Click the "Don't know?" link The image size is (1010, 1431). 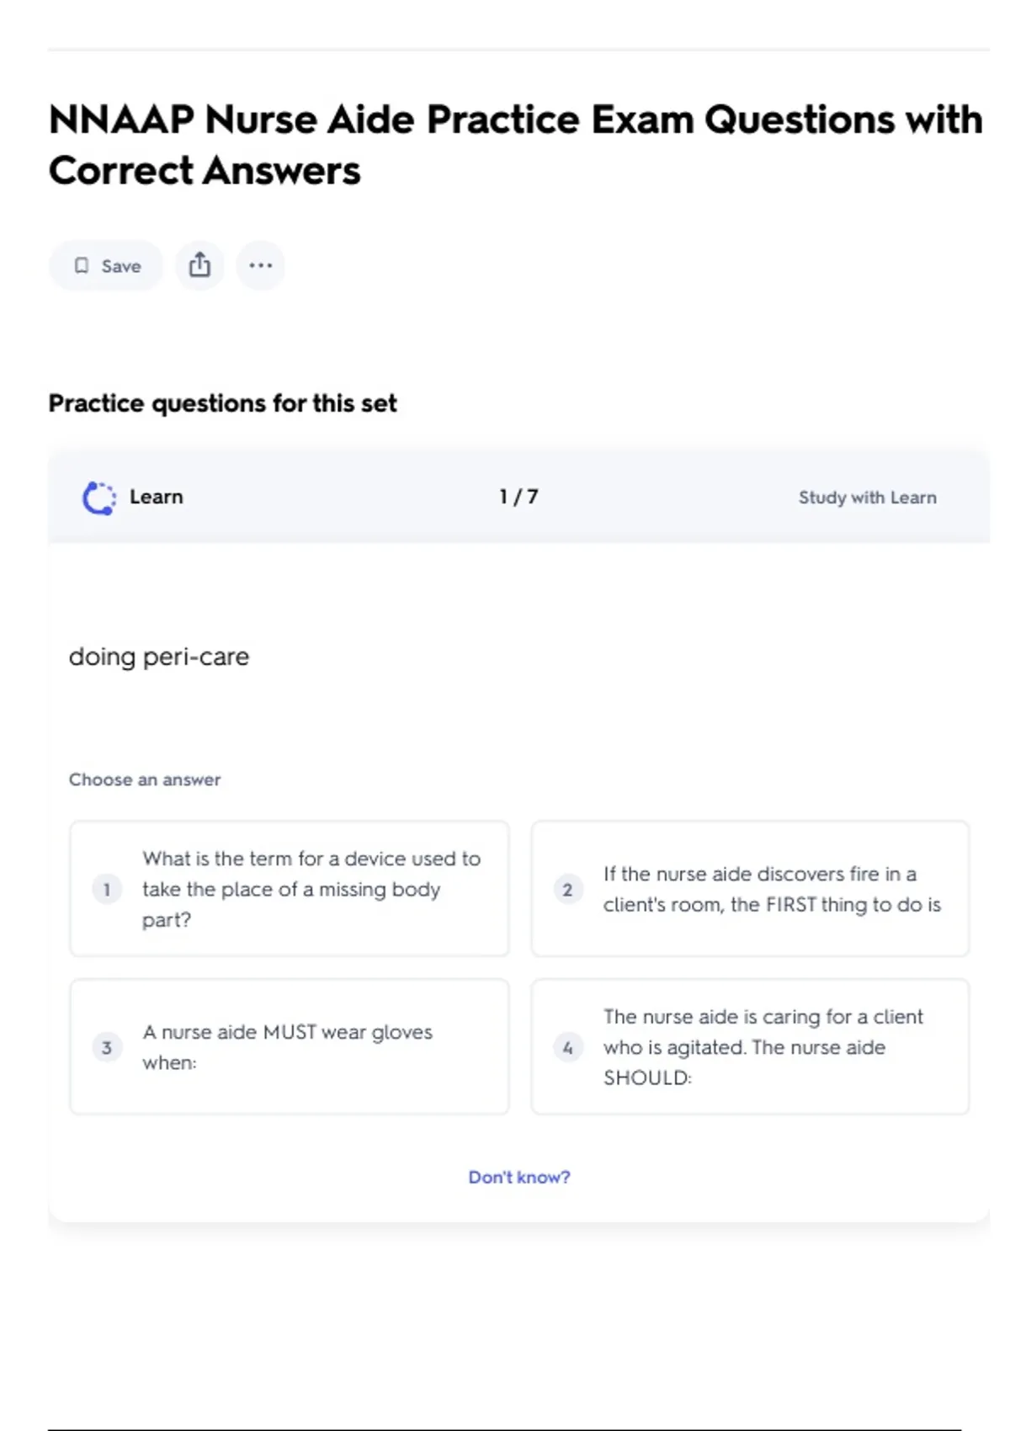518,1177
